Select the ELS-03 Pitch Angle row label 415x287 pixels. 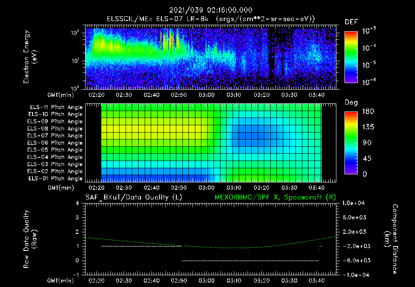pyautogui.click(x=55, y=164)
